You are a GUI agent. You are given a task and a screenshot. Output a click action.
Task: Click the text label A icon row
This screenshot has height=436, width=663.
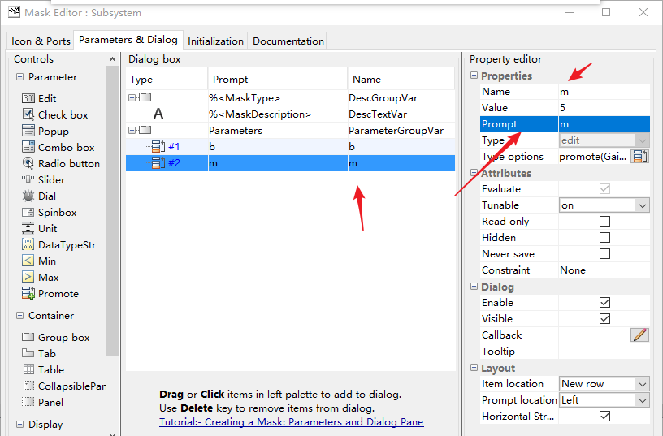pos(158,114)
